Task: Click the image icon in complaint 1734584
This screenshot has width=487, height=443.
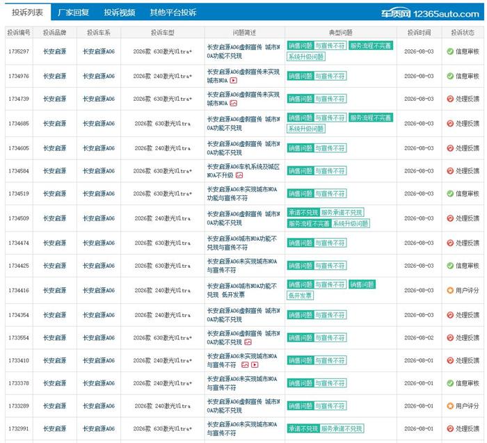Action: tap(239, 175)
